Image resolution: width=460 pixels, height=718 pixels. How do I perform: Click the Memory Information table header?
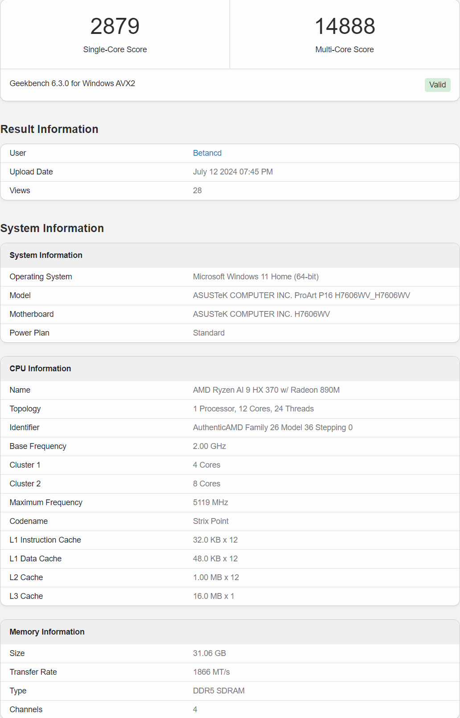pos(230,632)
